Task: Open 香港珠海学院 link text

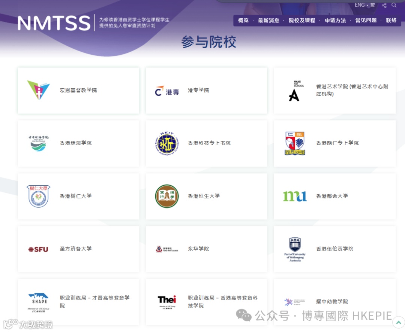Action: 76,143
